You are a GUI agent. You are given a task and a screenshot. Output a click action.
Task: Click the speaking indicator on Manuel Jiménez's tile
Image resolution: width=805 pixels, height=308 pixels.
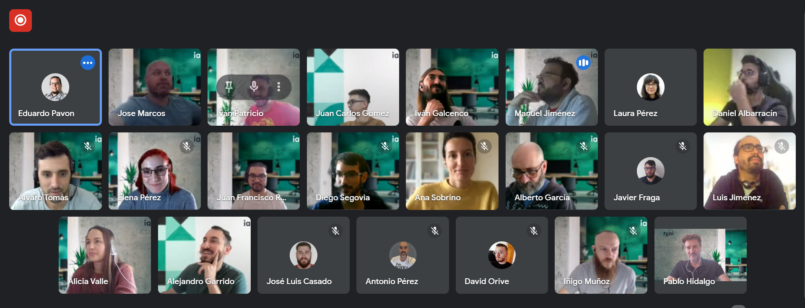coord(583,63)
